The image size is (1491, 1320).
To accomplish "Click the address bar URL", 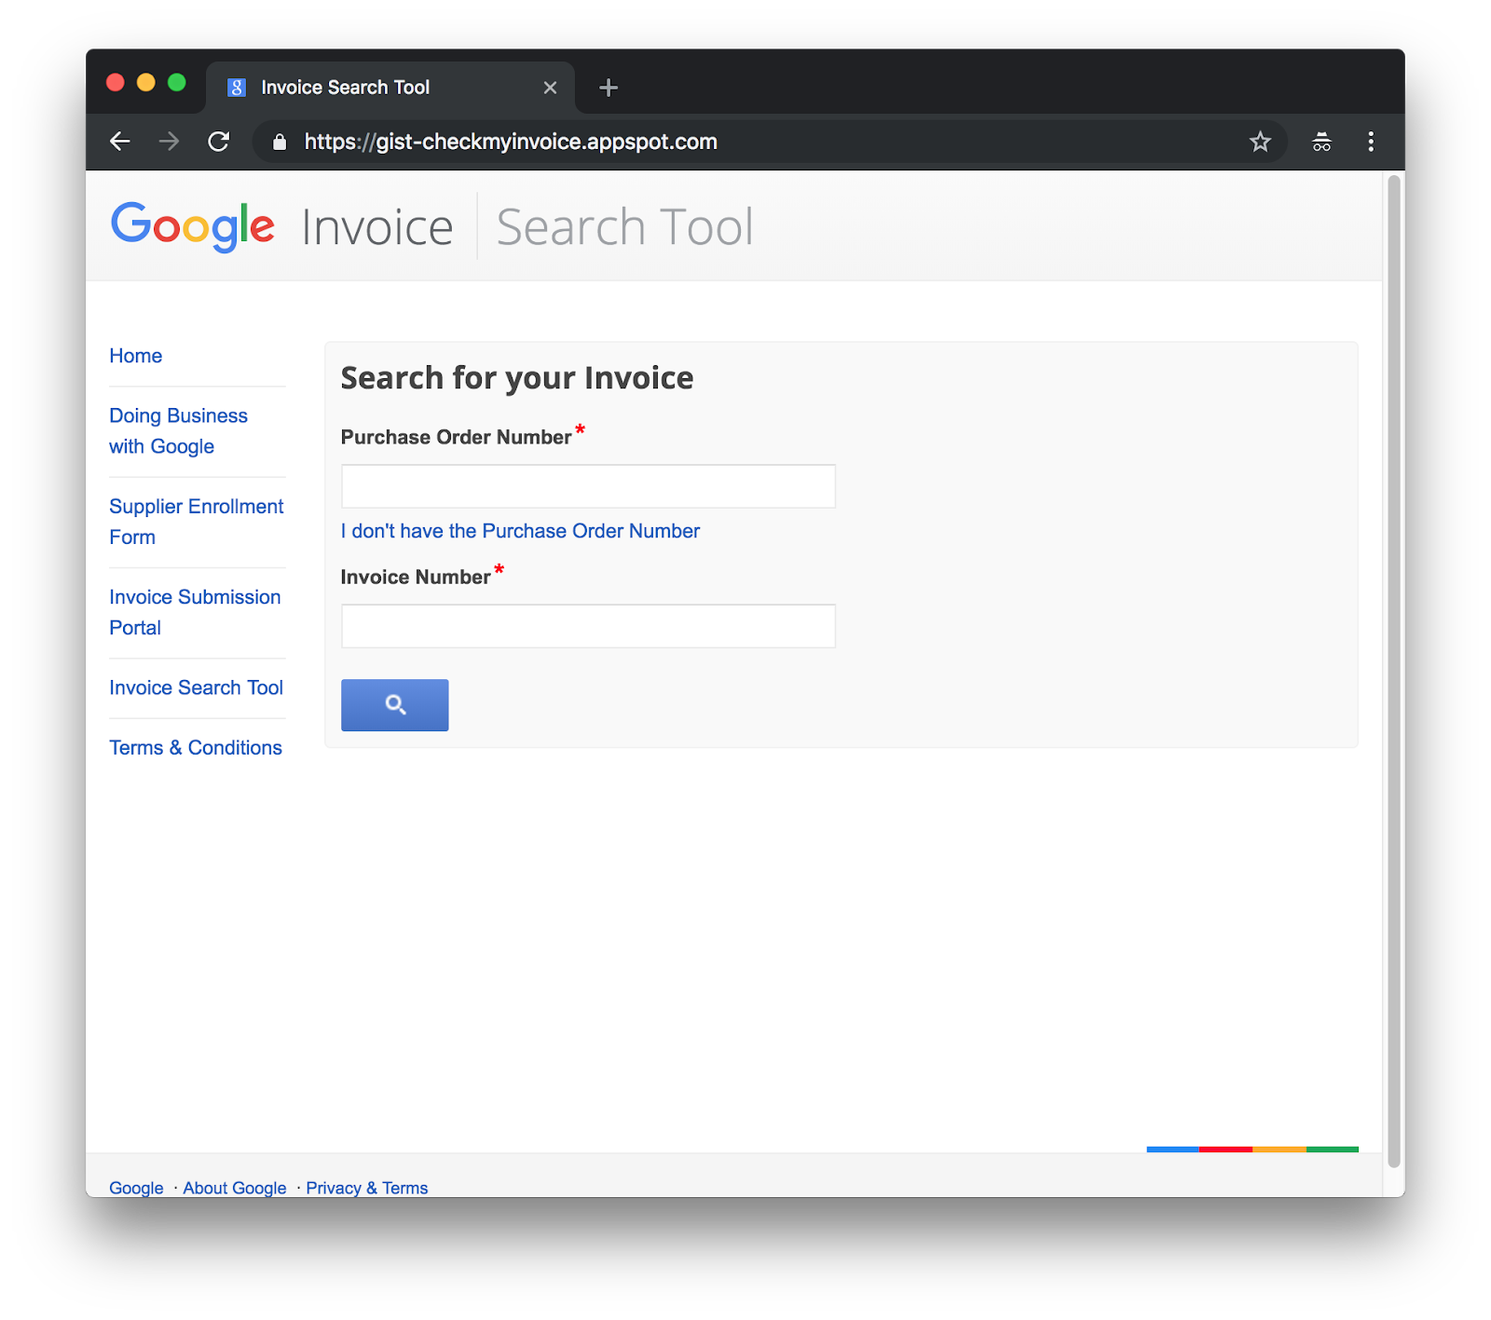I will tap(511, 142).
